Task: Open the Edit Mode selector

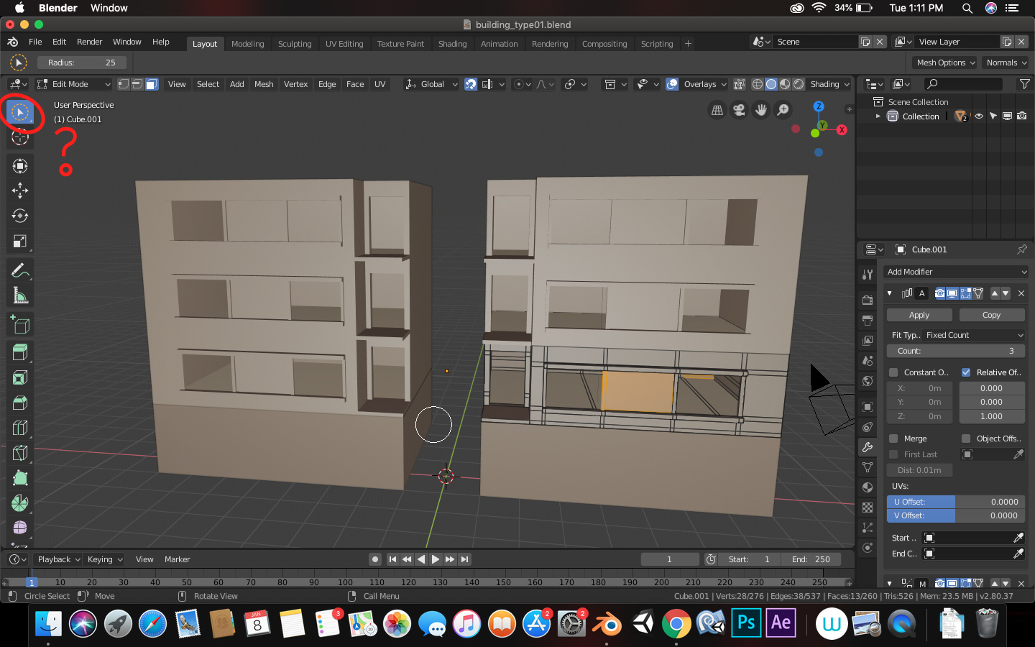Action: coord(72,84)
